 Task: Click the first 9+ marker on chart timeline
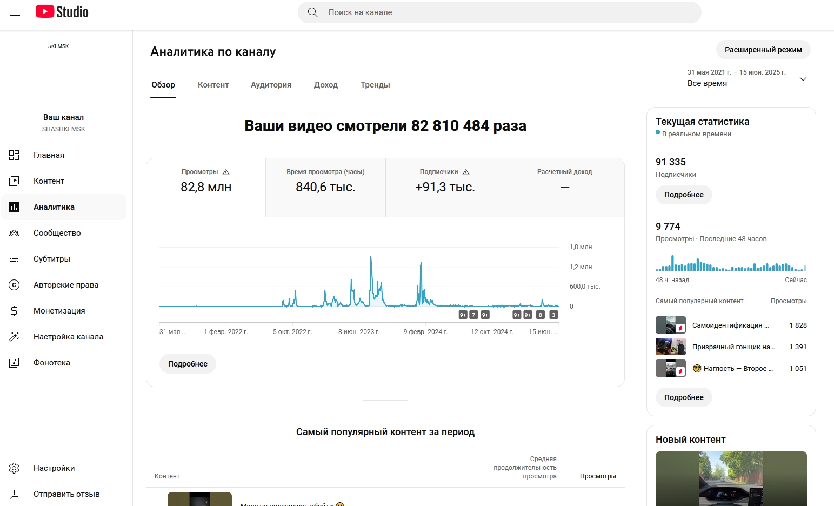(463, 315)
